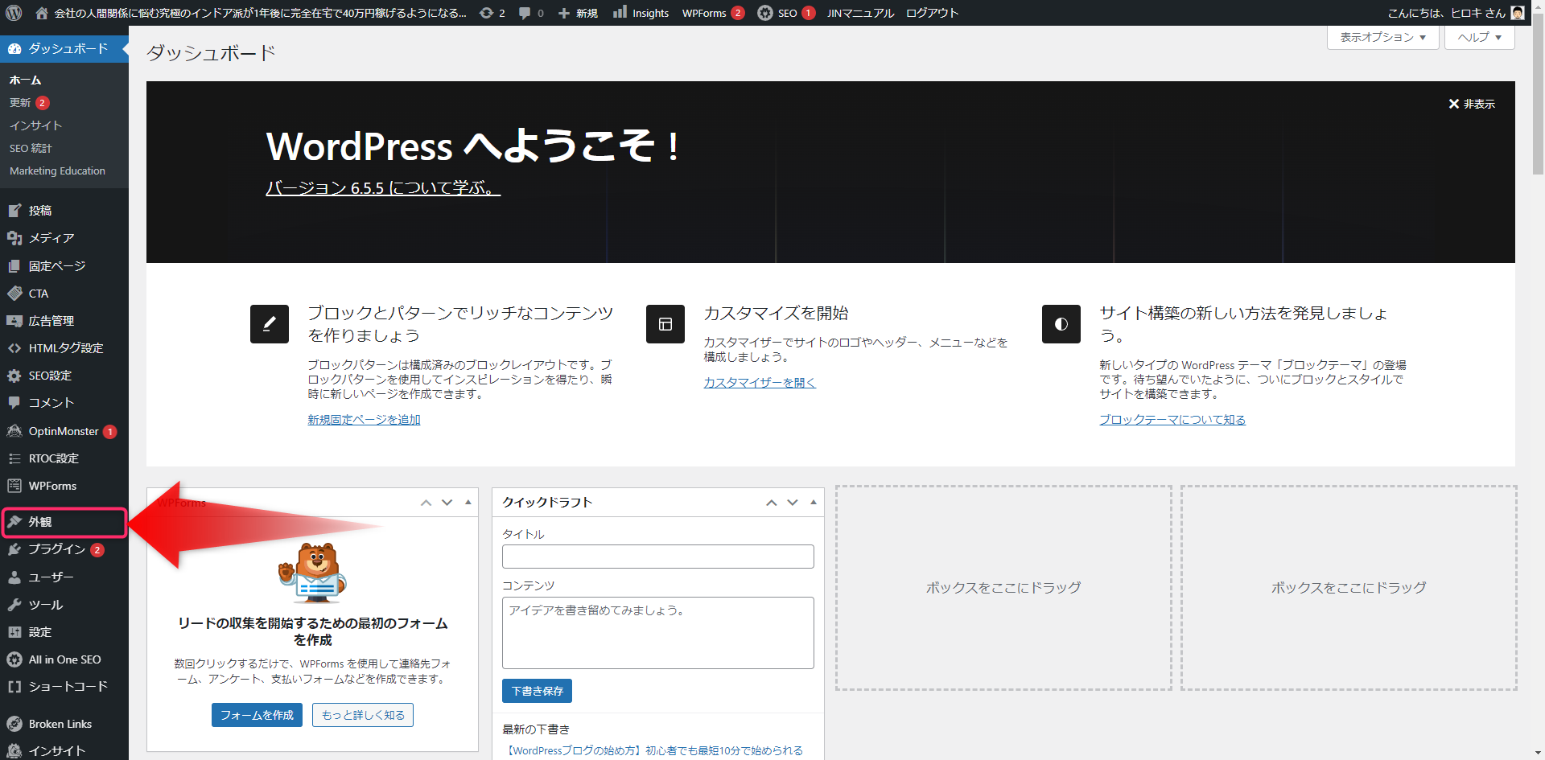The image size is (1545, 760).
Task: Open JINマニュアル in admin bar
Action: click(860, 13)
